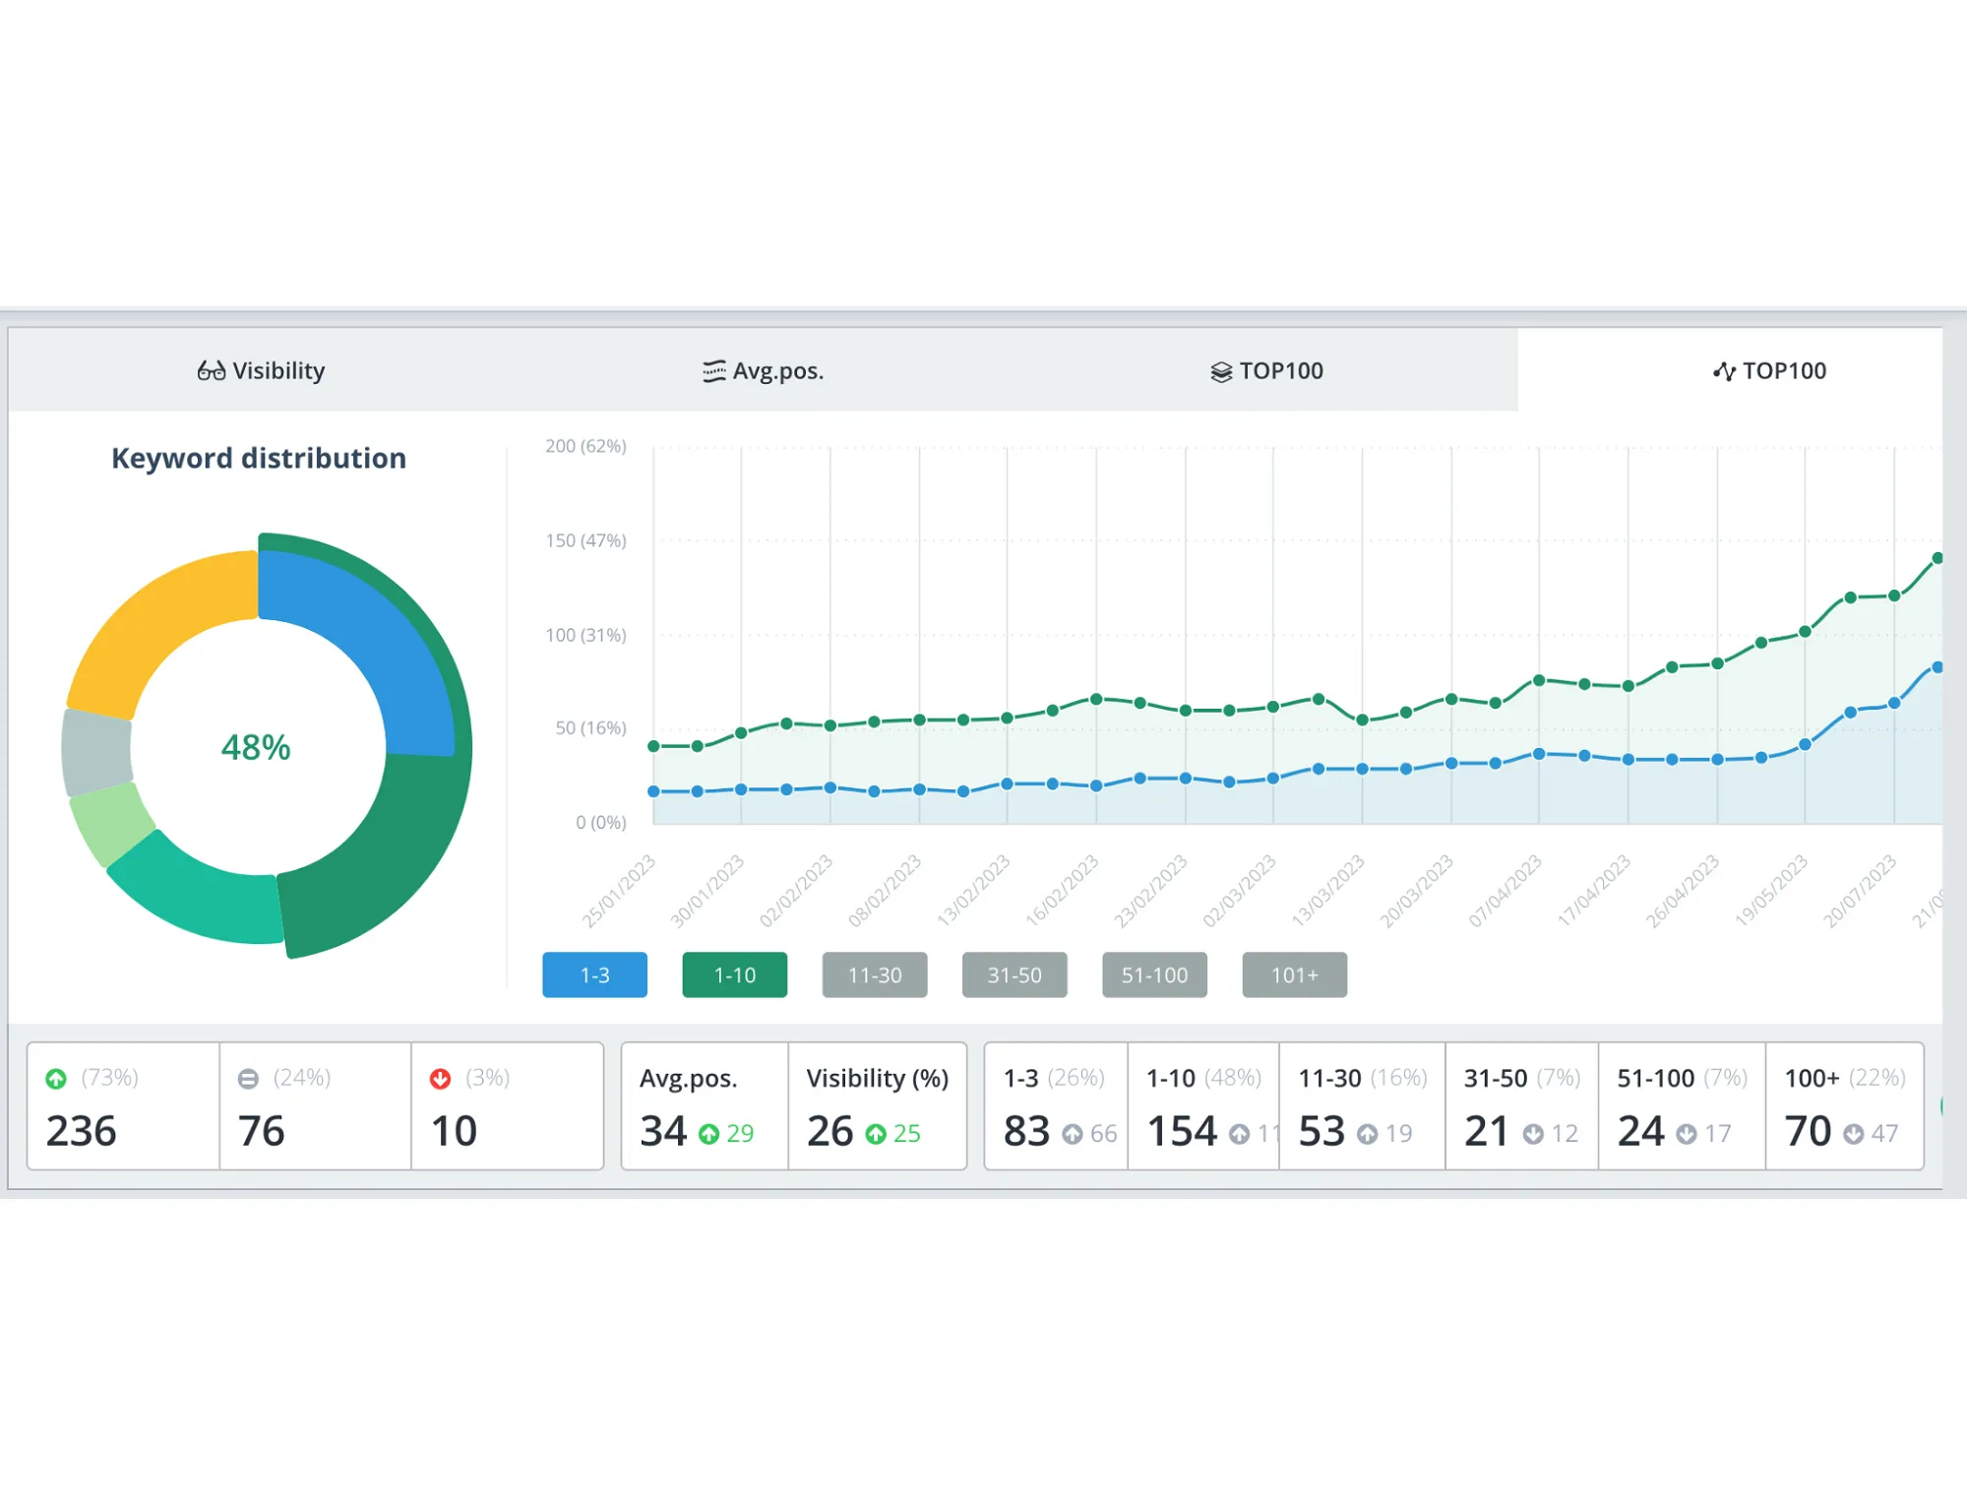Show the 101+ series on chart
Image resolution: width=1967 pixels, height=1505 pixels.
[1294, 974]
